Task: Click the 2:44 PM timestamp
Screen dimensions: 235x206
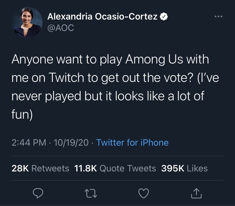Action: click(29, 143)
